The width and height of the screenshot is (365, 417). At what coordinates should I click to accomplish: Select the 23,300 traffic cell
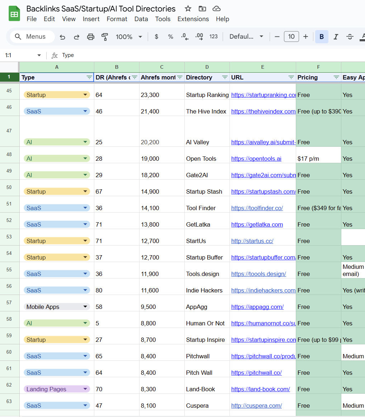[162, 92]
